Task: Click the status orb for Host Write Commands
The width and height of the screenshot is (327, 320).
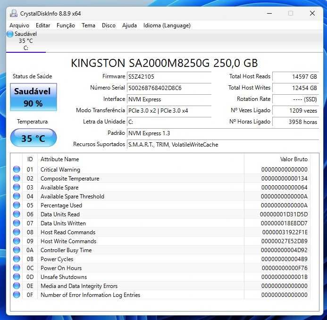Action: (17, 241)
